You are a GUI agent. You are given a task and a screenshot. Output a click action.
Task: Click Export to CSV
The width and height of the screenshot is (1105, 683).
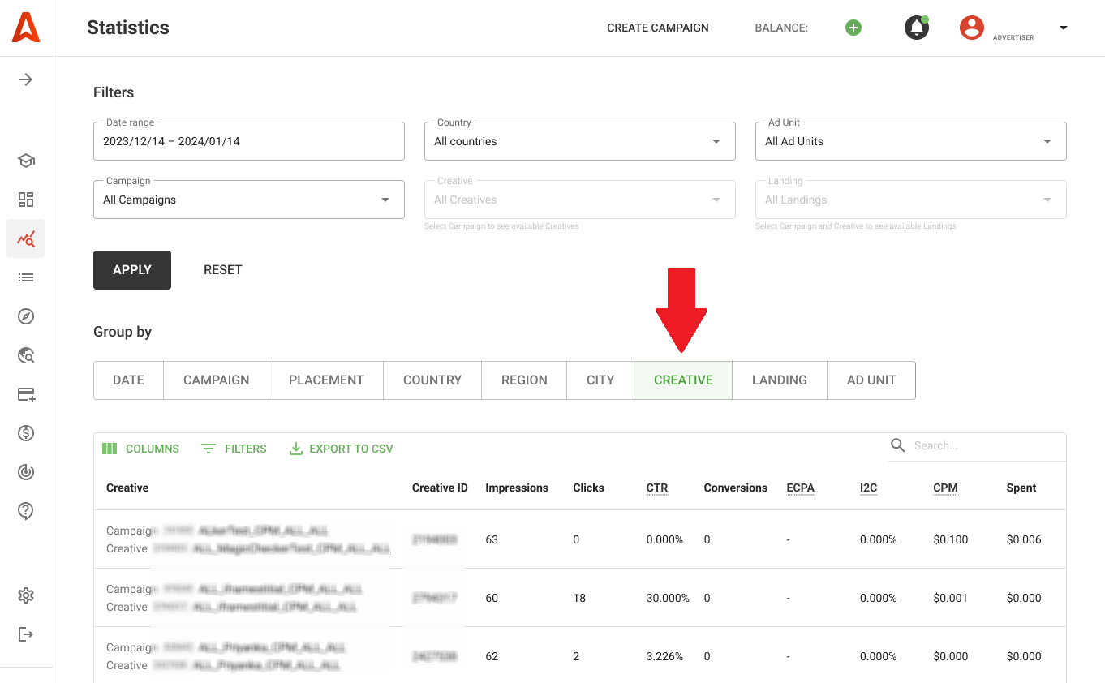point(342,449)
